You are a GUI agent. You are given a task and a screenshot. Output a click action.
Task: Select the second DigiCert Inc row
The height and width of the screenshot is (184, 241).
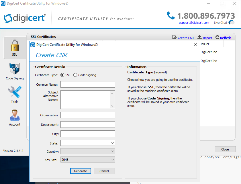point(209,61)
